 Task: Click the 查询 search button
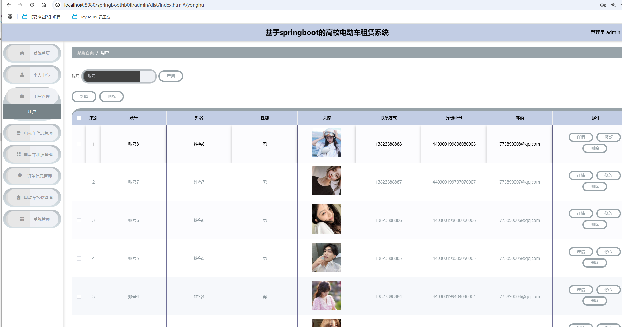coord(170,76)
